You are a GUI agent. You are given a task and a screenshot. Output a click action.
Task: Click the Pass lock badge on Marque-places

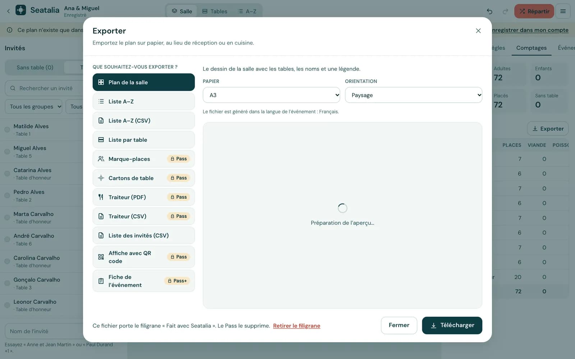179,159
